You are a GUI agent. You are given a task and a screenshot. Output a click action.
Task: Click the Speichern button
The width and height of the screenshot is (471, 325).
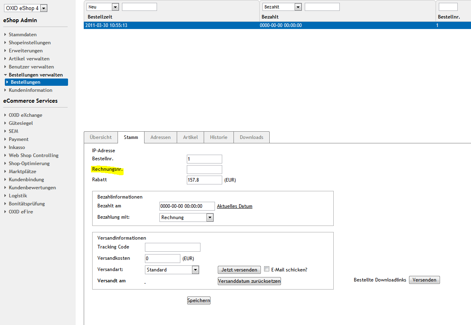coord(198,300)
